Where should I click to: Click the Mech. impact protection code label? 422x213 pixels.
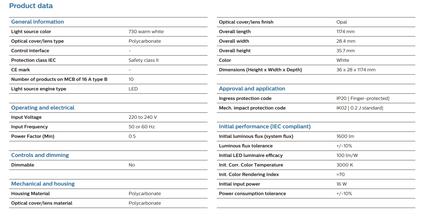tap(252, 108)
